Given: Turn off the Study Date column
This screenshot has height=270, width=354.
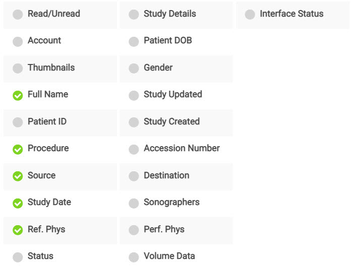Looking at the screenshot, I should [x=18, y=203].
